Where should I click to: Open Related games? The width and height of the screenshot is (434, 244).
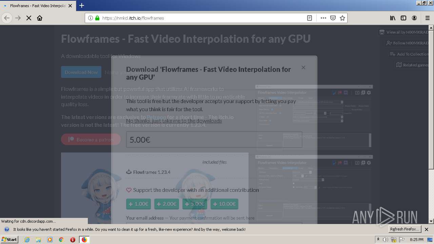click(x=412, y=65)
